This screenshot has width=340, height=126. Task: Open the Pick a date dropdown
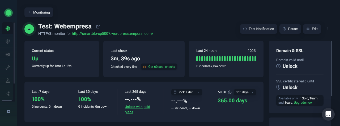187,92
